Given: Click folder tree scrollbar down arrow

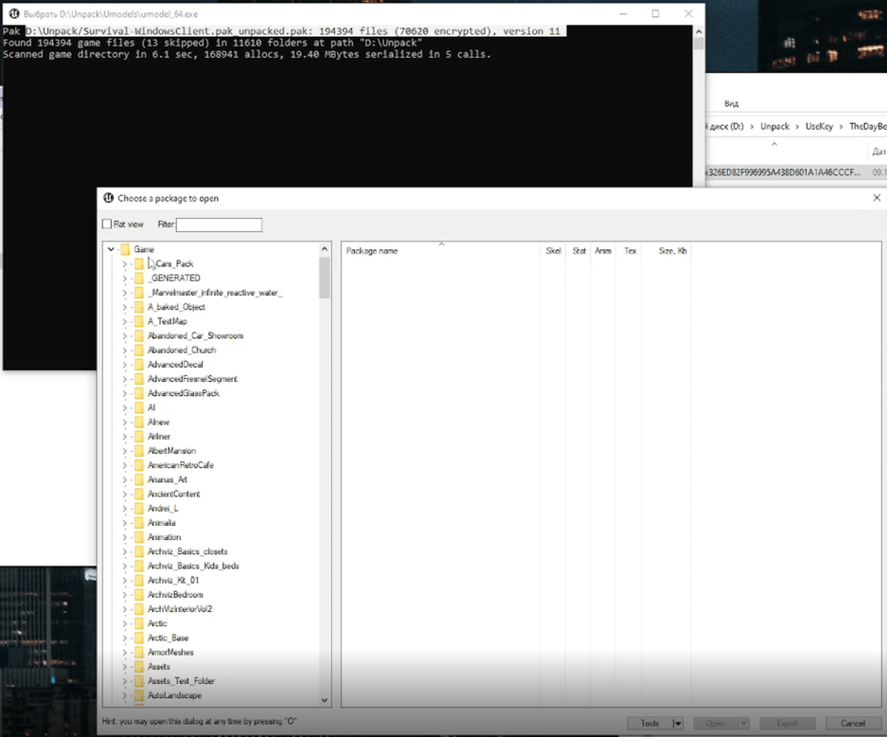Looking at the screenshot, I should pos(324,700).
